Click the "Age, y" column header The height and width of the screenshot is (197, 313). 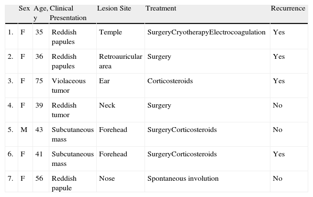pos(40,13)
